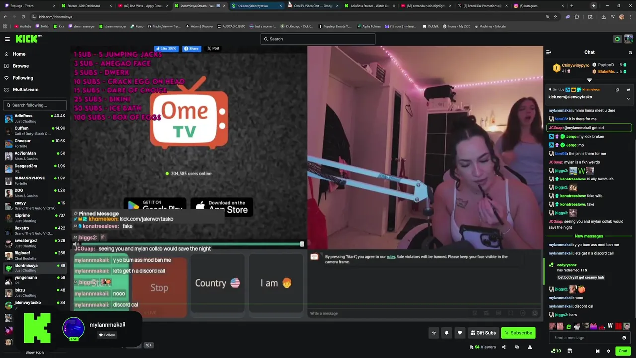636x358 pixels.
Task: Copy the pinned message
Action: pos(617,90)
